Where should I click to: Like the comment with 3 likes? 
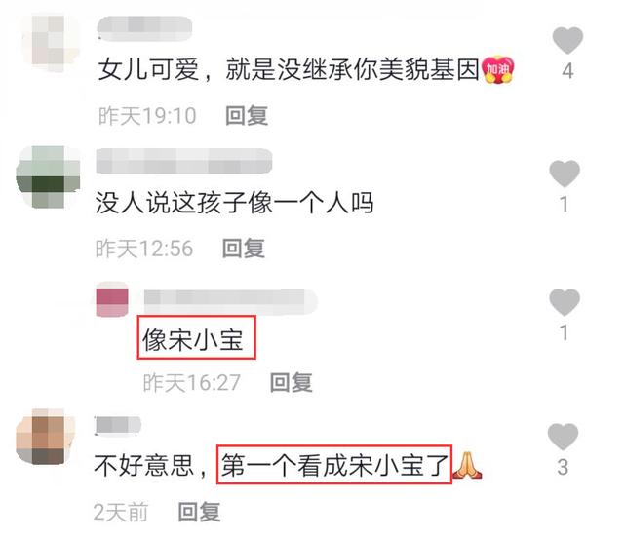pos(563,437)
